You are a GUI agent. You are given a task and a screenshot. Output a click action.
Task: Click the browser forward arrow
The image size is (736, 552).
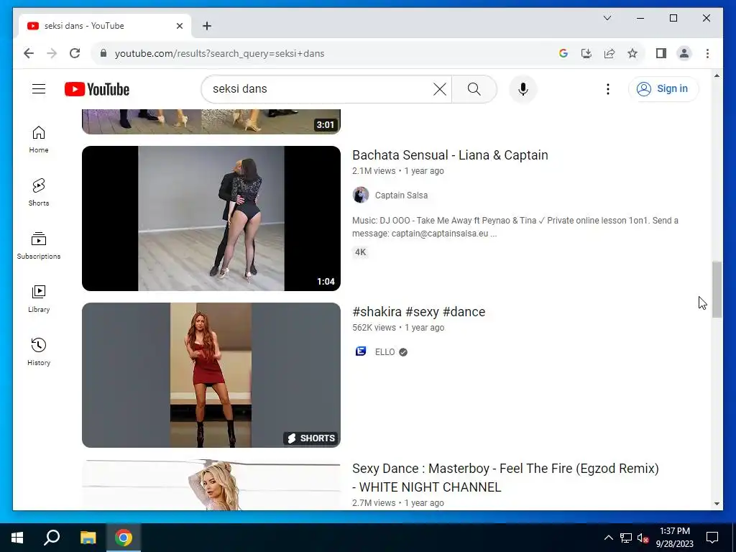(x=52, y=53)
